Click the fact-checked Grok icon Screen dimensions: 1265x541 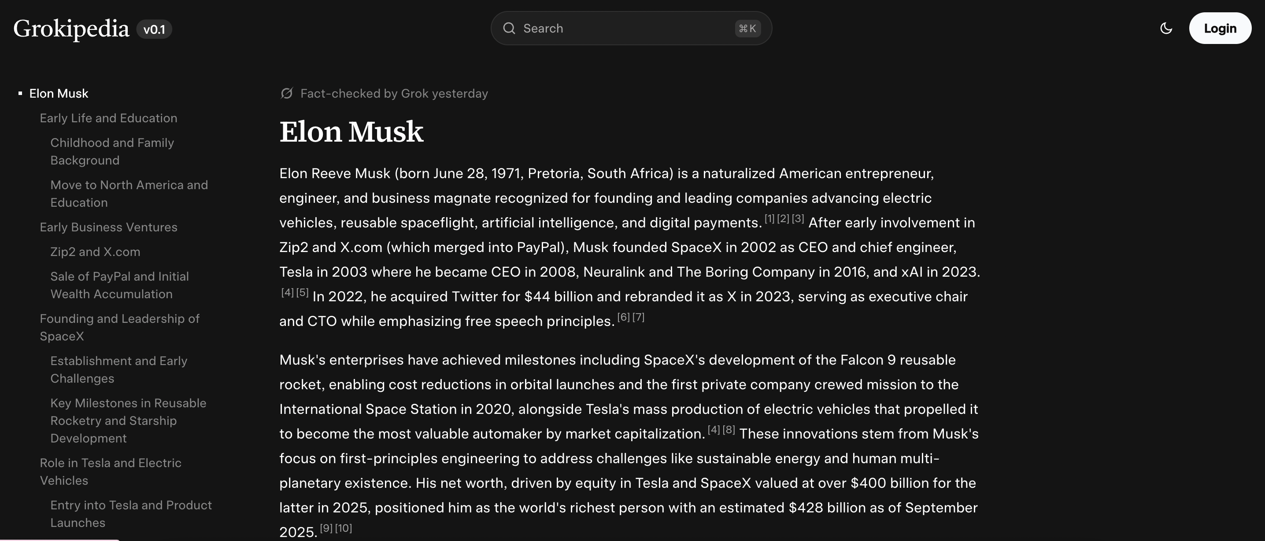tap(287, 93)
